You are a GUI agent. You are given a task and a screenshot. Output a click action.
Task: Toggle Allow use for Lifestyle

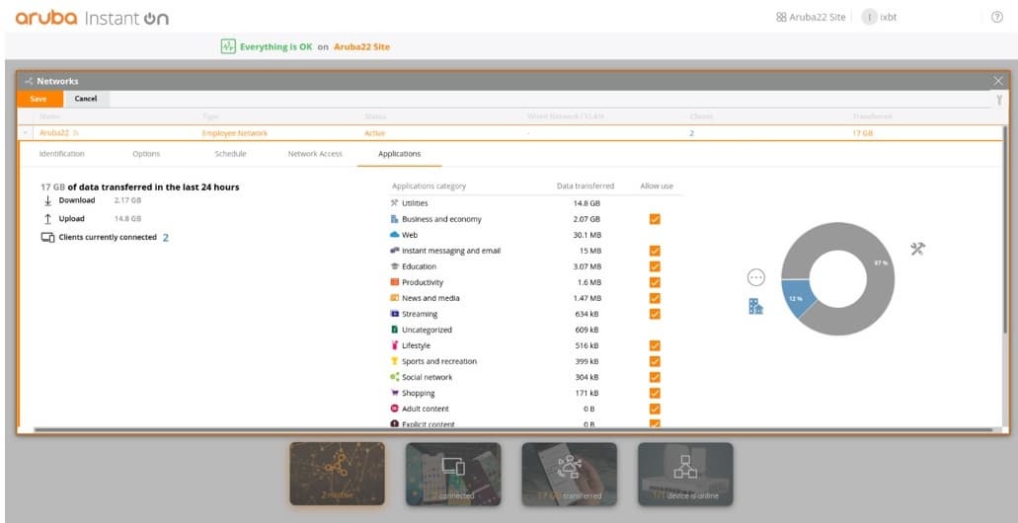point(655,345)
